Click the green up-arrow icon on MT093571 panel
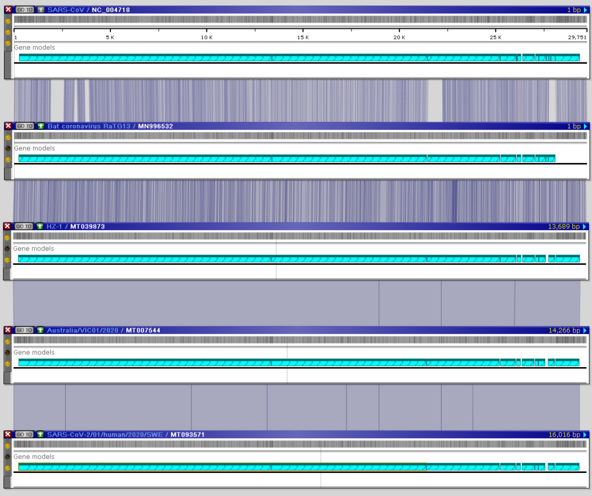592x496 pixels. tap(40, 434)
